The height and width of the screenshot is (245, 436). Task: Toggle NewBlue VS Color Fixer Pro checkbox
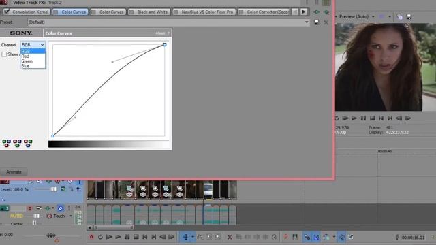(176, 12)
